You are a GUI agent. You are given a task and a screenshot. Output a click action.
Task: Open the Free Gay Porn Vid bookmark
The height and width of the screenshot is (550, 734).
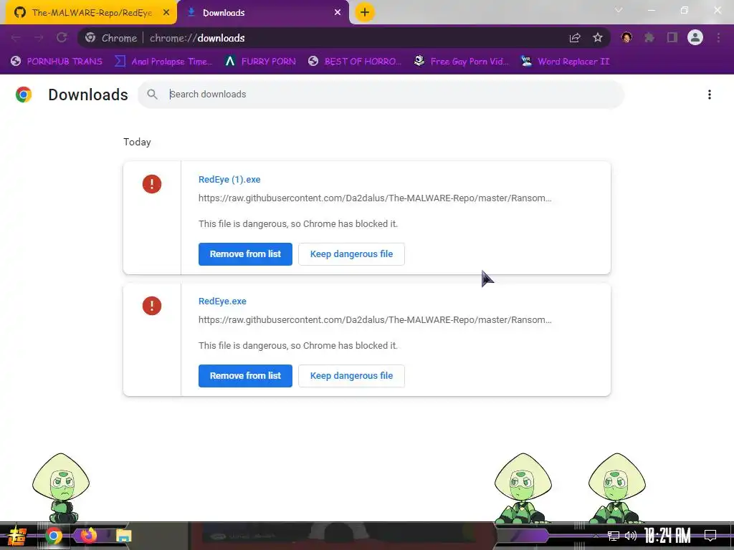(462, 62)
